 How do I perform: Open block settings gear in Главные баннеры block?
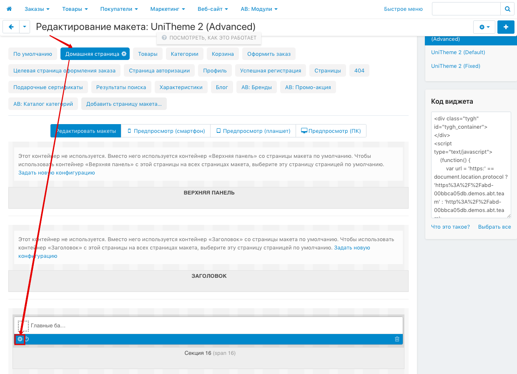pos(20,339)
